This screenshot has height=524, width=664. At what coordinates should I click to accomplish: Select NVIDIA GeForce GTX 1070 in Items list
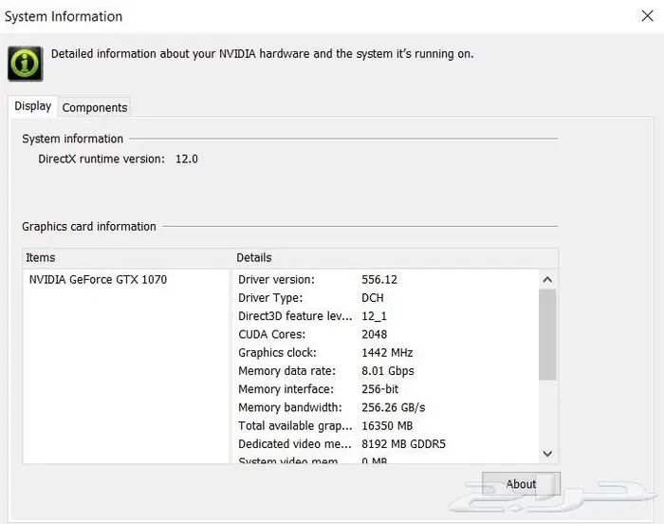(98, 280)
